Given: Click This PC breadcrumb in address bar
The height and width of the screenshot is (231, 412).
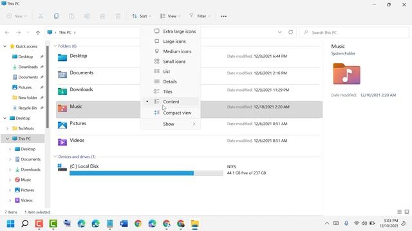Looking at the screenshot, I should [x=65, y=33].
